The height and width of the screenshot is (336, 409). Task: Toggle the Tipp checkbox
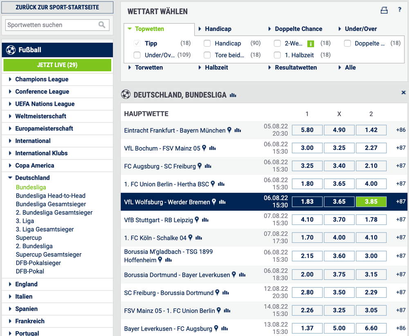pyautogui.click(x=137, y=43)
